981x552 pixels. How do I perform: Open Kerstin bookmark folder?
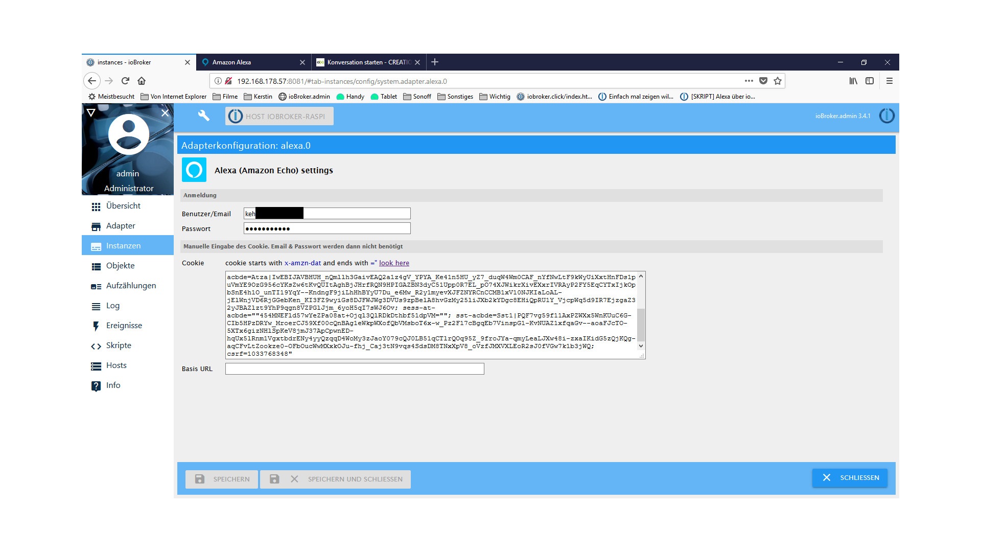click(258, 97)
